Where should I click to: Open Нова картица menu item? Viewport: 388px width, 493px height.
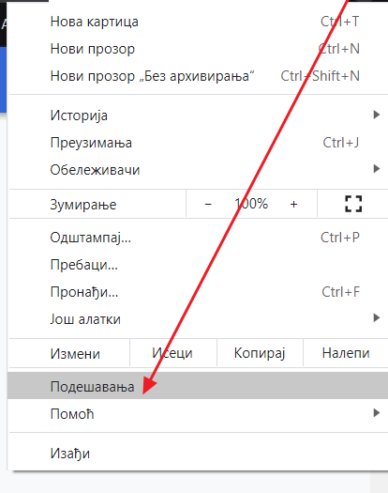(x=199, y=22)
